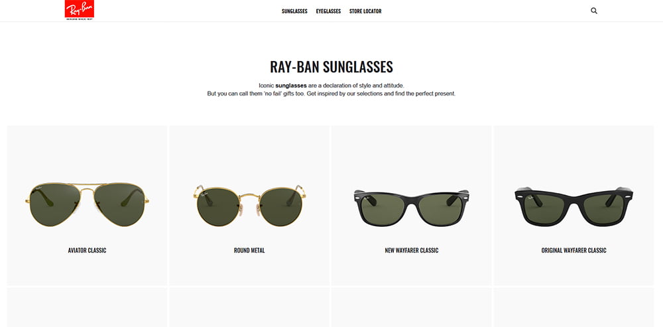The width and height of the screenshot is (663, 327).
Task: Click the Aviator Classic label
Action: 87,251
